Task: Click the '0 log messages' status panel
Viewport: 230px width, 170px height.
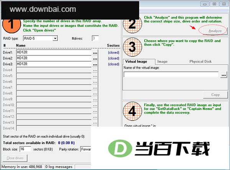Action: (x=59, y=167)
